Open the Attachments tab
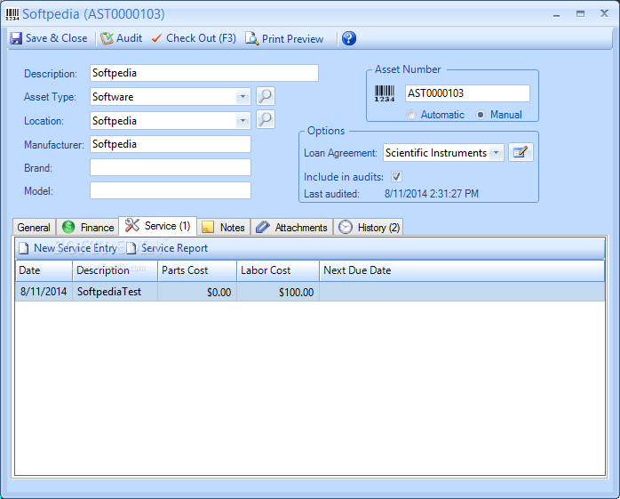The image size is (620, 499). (x=292, y=228)
